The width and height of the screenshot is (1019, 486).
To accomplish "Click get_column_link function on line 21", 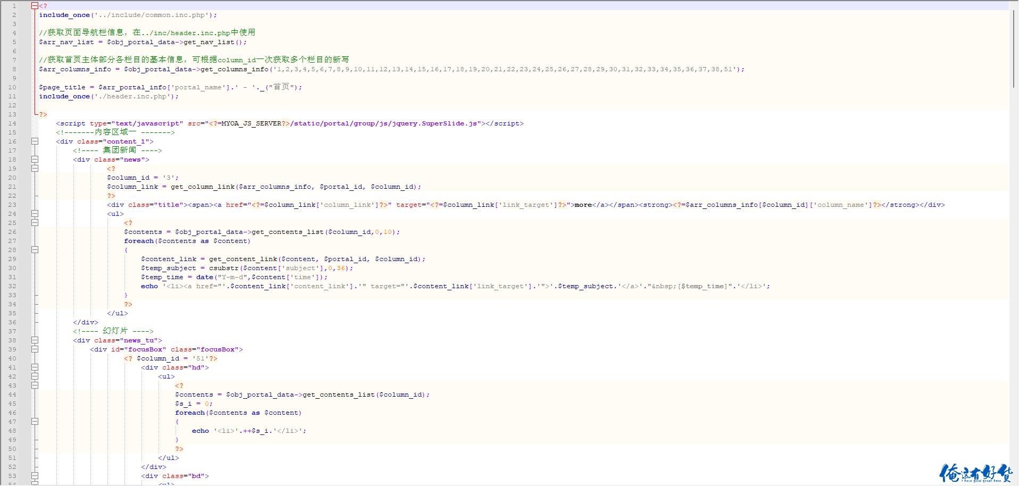I will (203, 187).
